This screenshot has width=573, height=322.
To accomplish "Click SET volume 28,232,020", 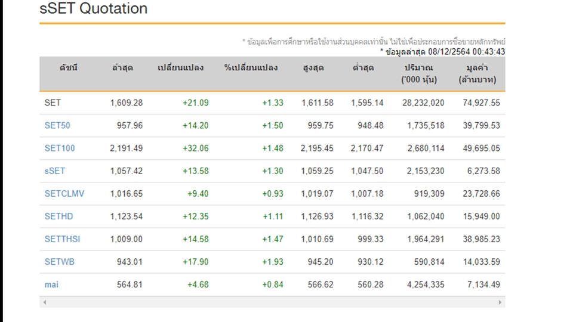I will pos(423,103).
